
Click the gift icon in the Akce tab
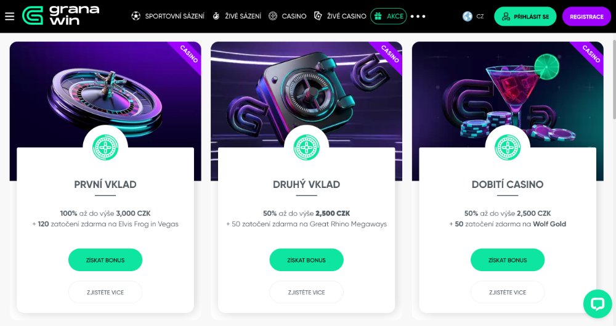click(378, 16)
